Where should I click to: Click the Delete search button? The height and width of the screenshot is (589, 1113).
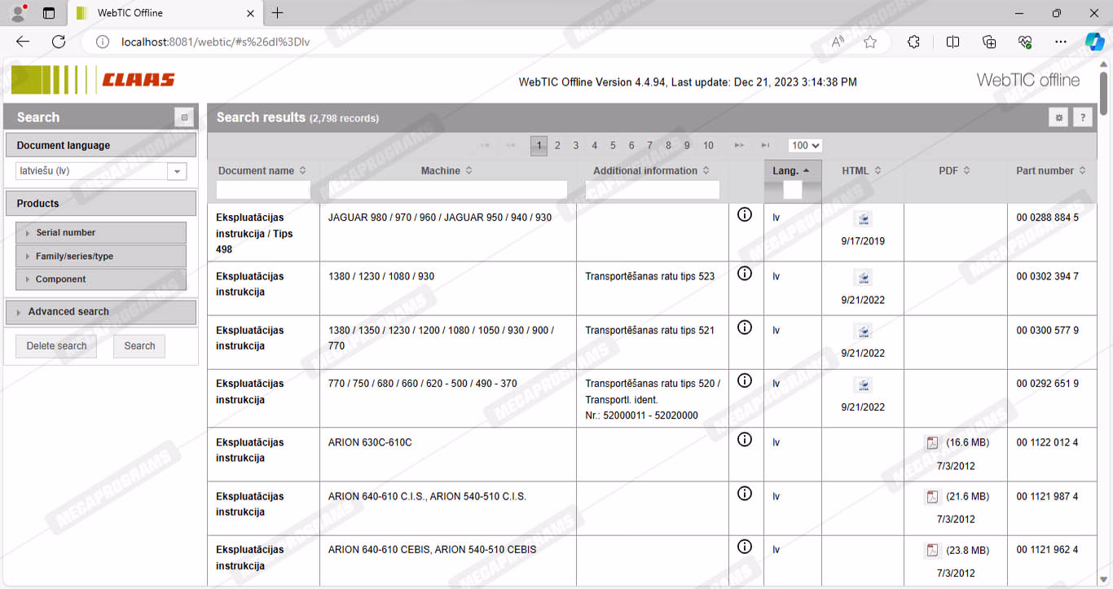coord(56,346)
